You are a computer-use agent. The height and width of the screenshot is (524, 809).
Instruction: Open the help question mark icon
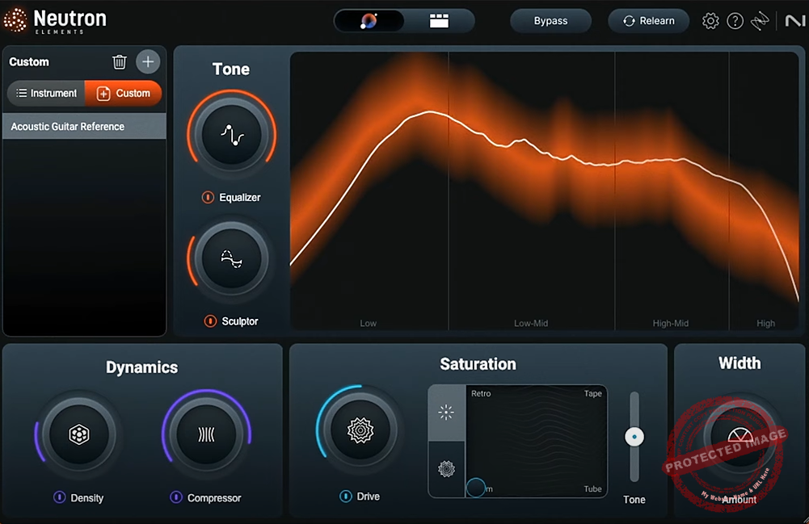pyautogui.click(x=735, y=21)
